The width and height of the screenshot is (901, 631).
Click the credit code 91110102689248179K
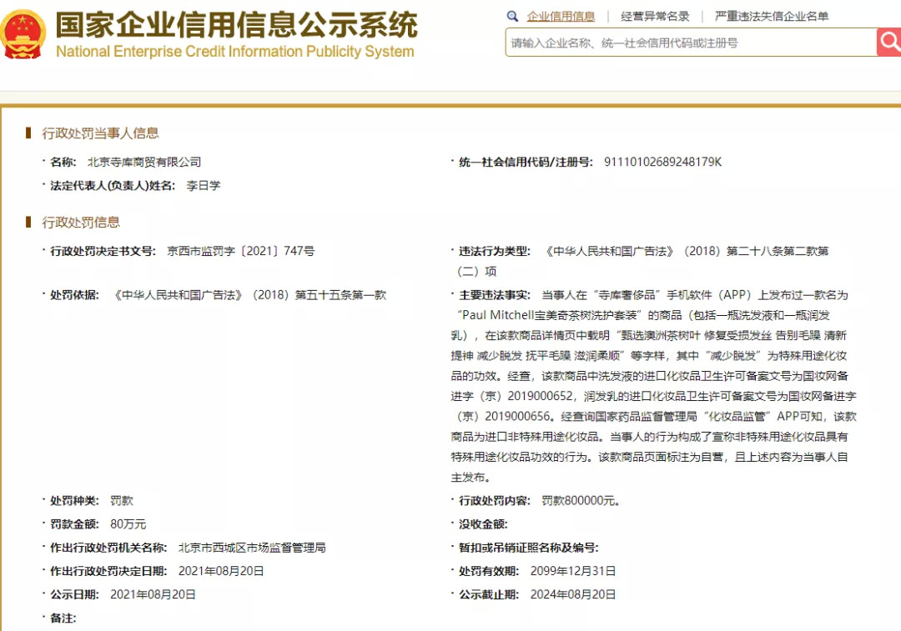[662, 162]
